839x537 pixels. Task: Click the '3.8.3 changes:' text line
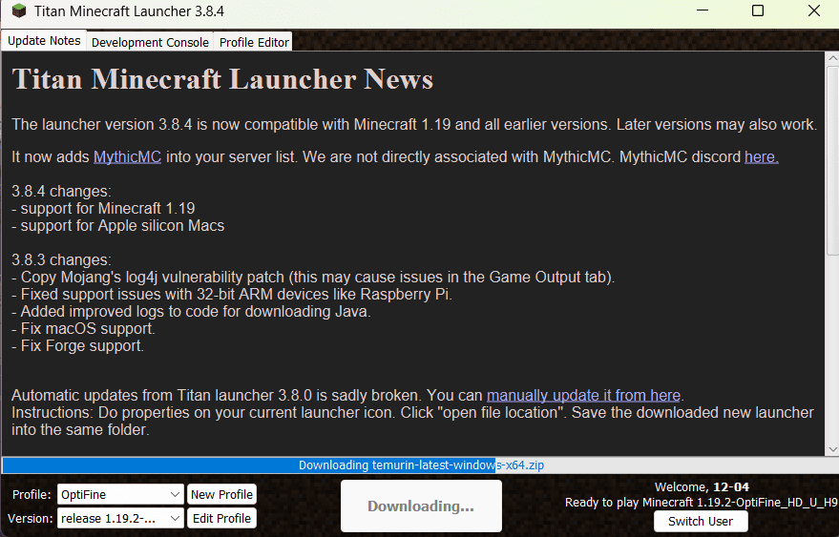click(x=61, y=260)
